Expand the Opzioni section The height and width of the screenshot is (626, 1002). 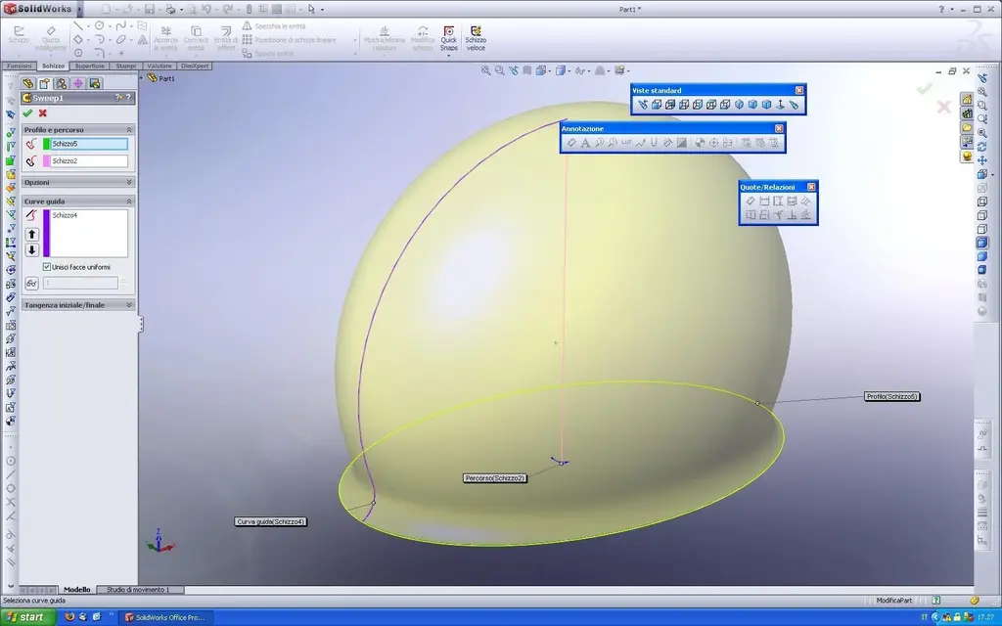[128, 182]
